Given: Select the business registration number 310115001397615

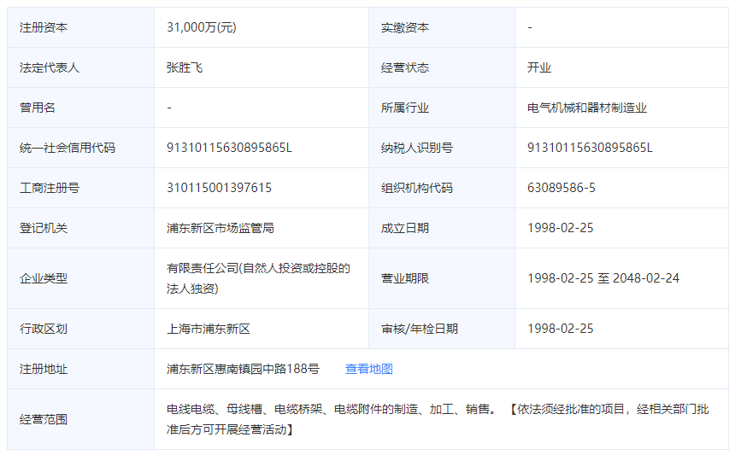Looking at the screenshot, I should point(219,188).
